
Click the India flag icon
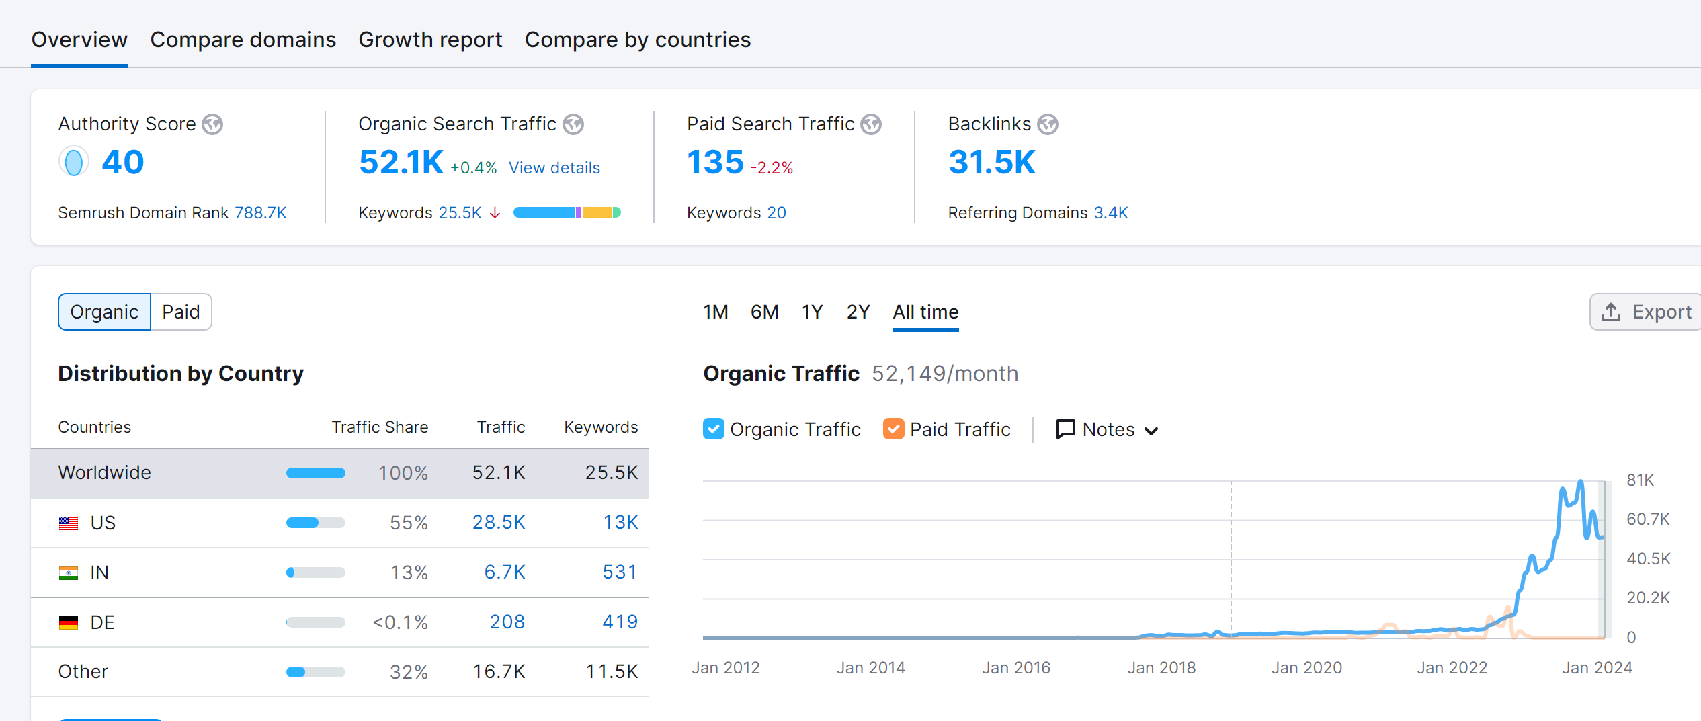click(x=69, y=572)
